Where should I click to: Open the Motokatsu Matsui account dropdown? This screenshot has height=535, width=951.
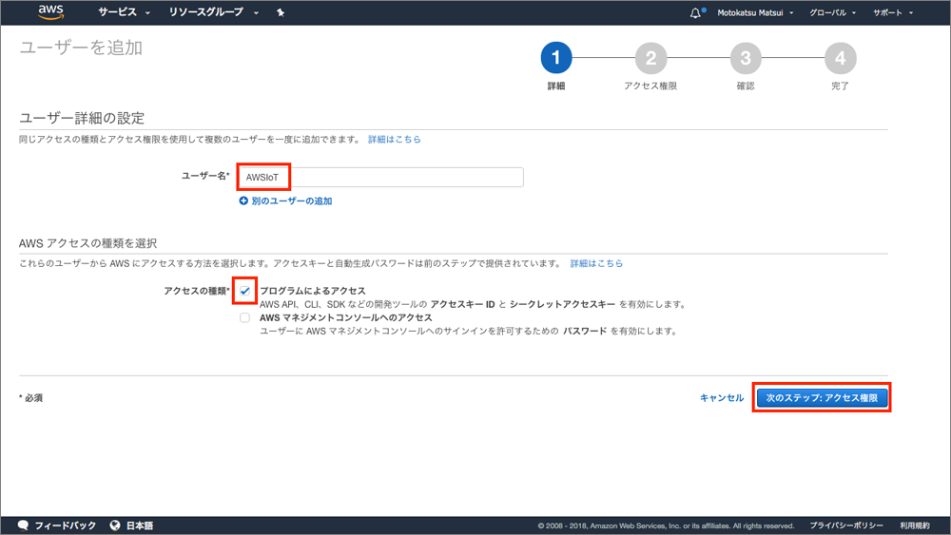click(755, 12)
